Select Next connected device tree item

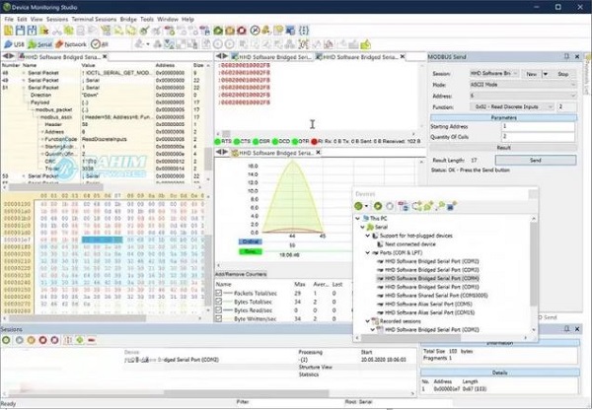pyautogui.click(x=407, y=244)
